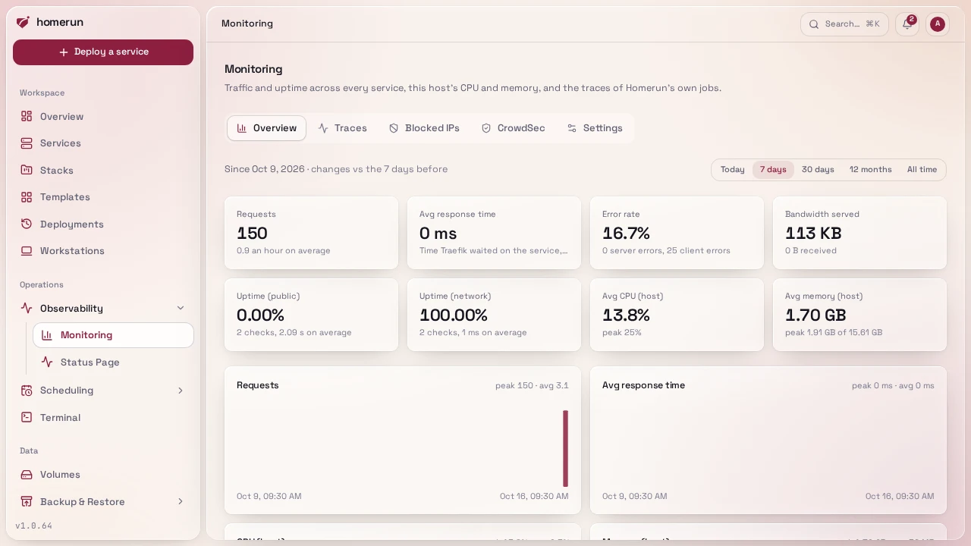Viewport: 971px width, 546px height.
Task: Click the search magnifier icon
Action: tap(814, 24)
